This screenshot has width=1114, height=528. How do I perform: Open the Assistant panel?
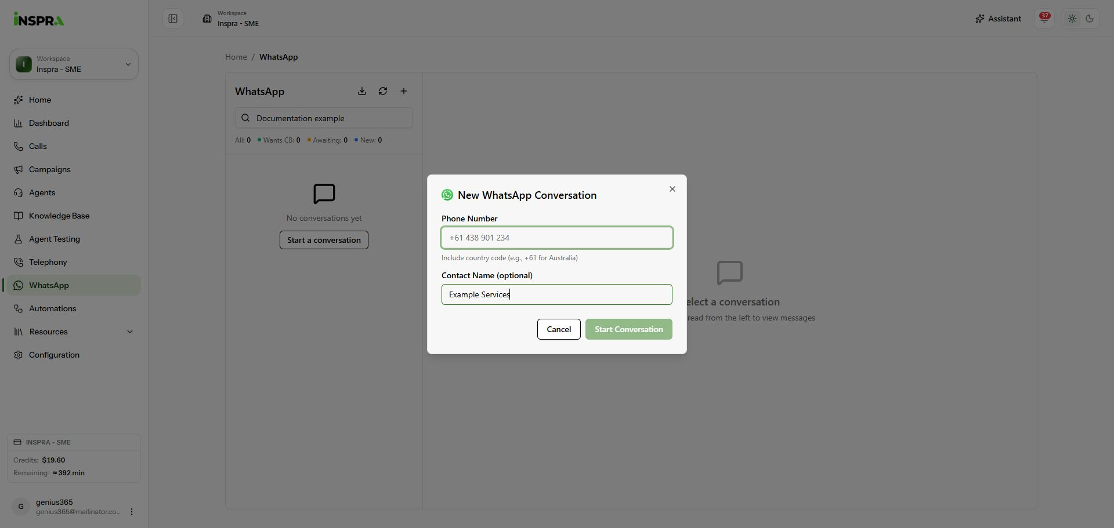(x=998, y=19)
